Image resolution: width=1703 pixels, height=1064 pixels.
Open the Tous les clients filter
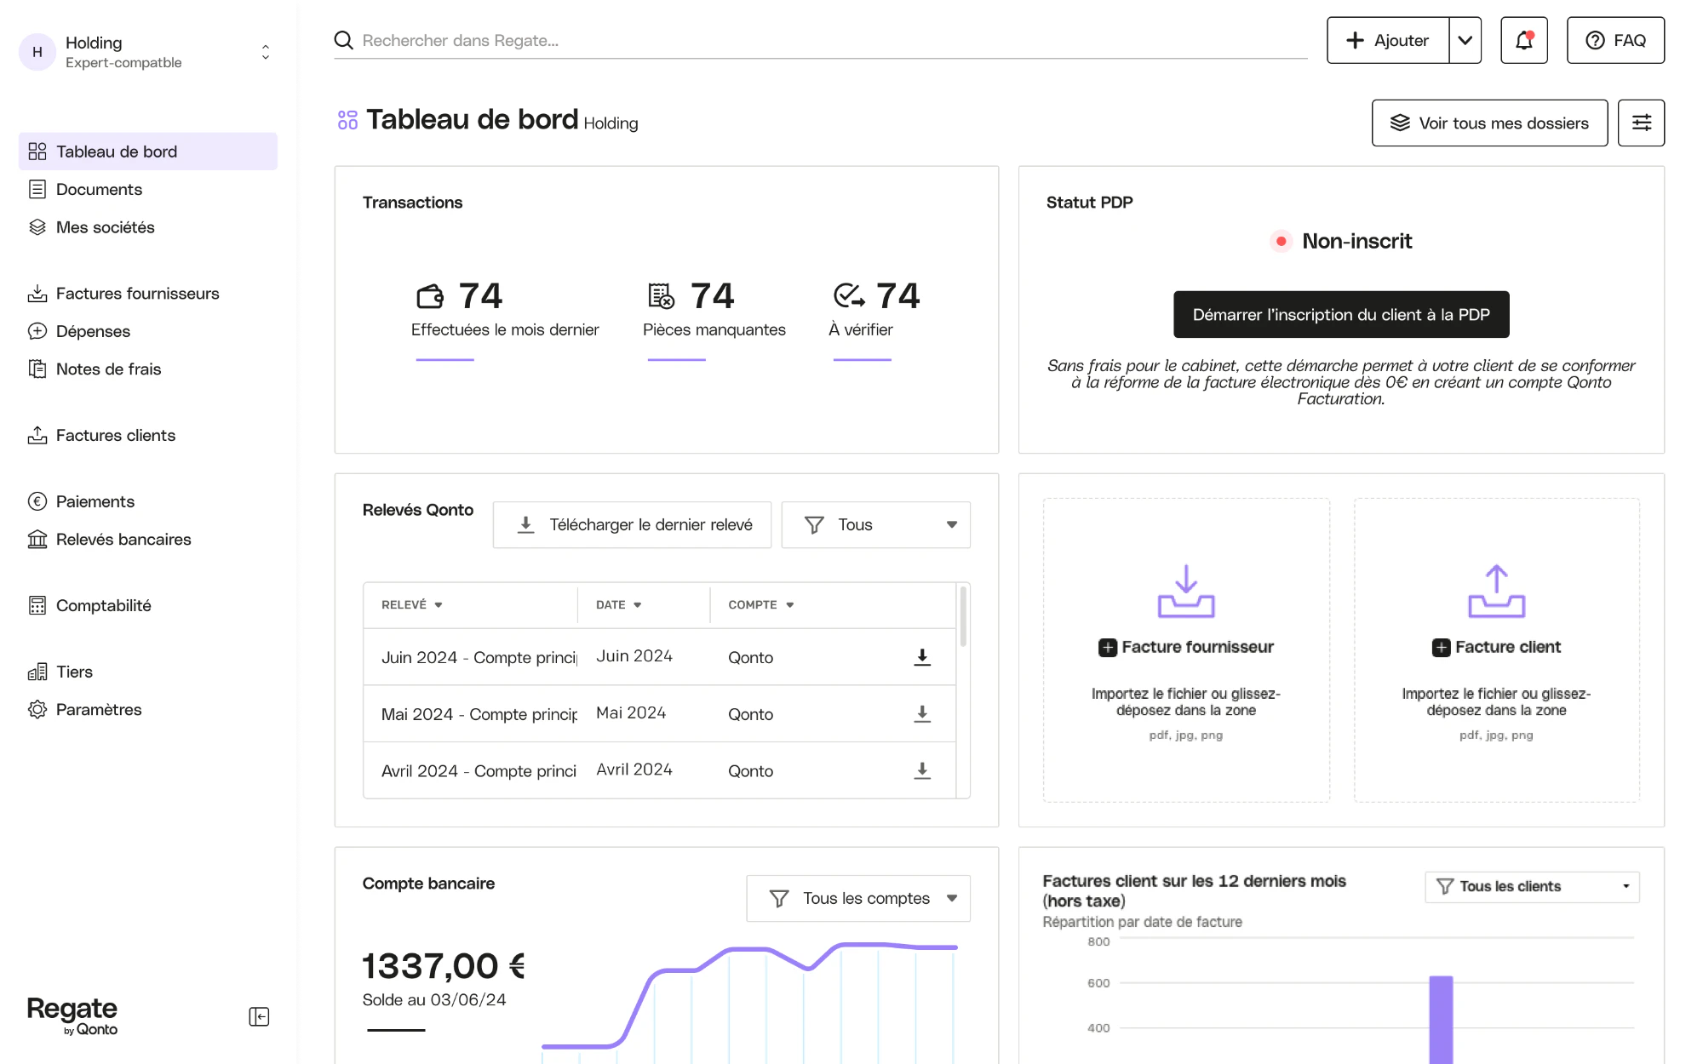[1532, 886]
